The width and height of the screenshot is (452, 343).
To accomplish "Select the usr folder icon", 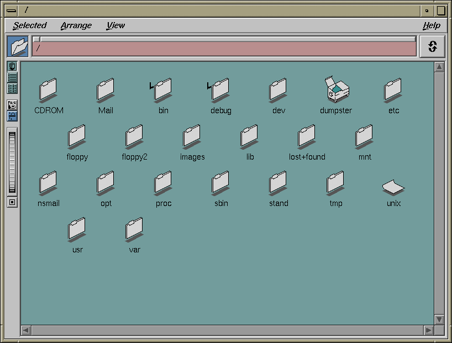I will pos(77,229).
